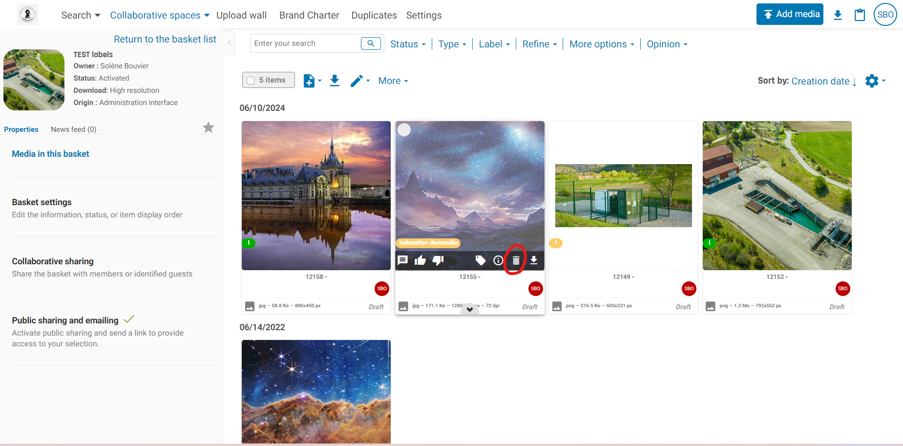Image resolution: width=903 pixels, height=446 pixels.
Task: Show info for image 12155
Action: pos(498,260)
